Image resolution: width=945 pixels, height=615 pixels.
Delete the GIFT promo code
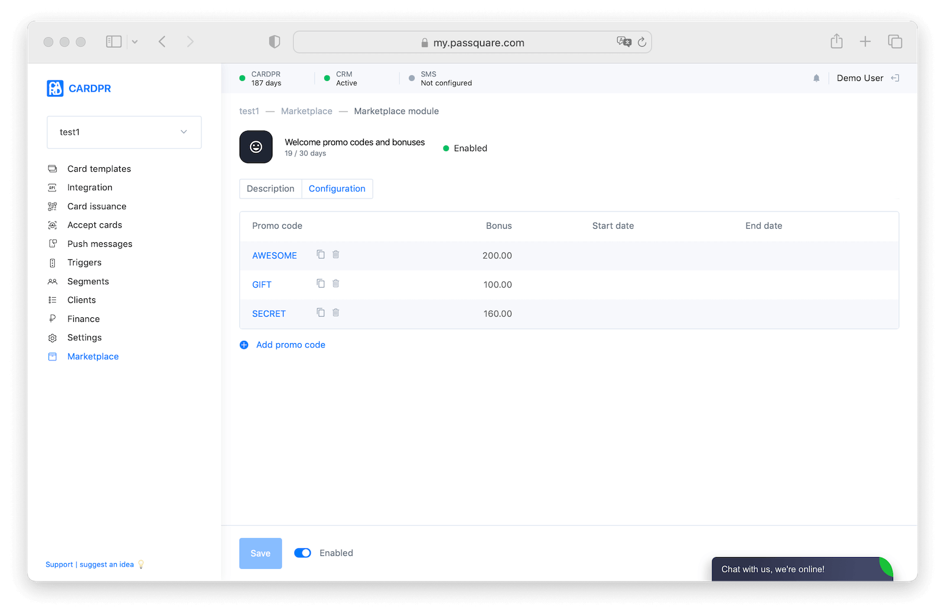[x=335, y=284]
